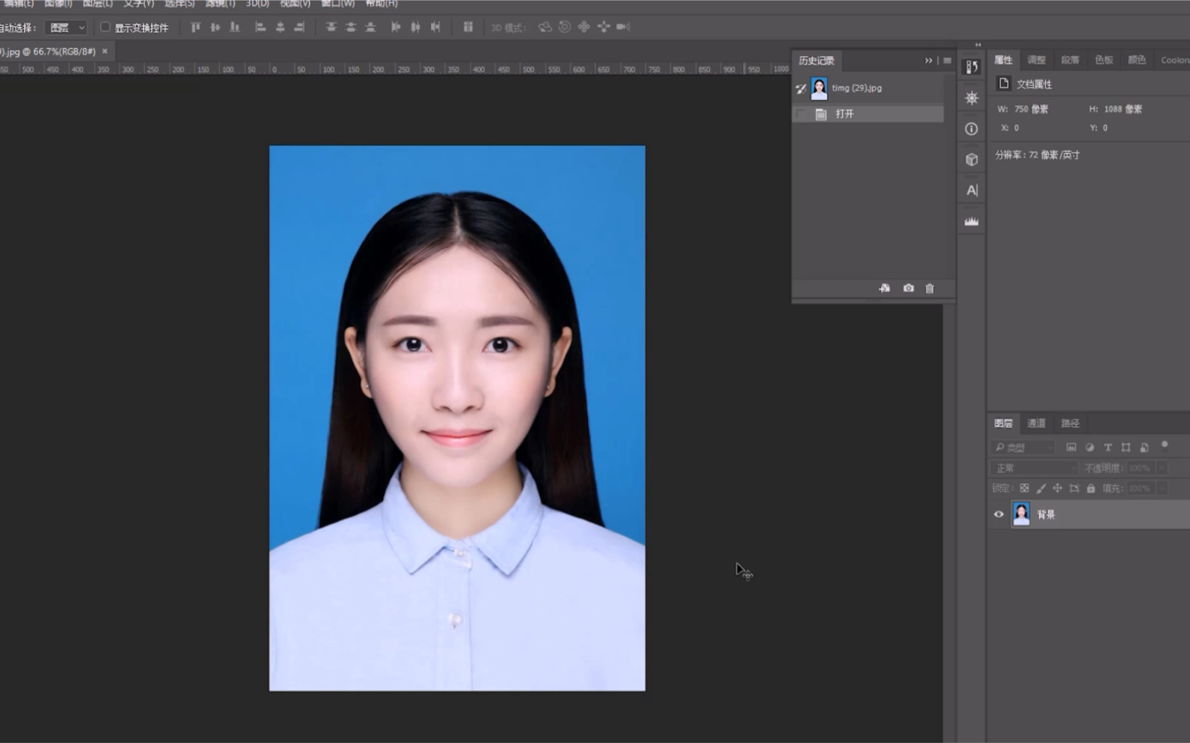This screenshot has width=1190, height=743.
Task: Open the 正常 blend mode dropdown
Action: tap(1034, 468)
